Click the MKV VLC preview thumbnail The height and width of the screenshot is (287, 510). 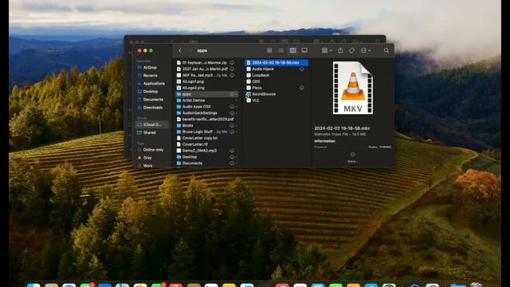click(353, 88)
